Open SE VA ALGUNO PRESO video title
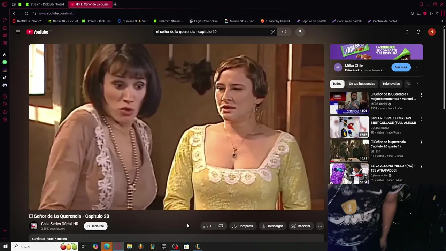Viewport: 446px width, 251px height. (393, 168)
